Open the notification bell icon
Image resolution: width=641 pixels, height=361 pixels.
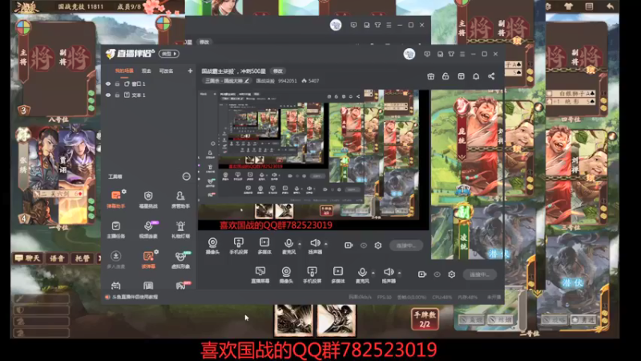[476, 76]
